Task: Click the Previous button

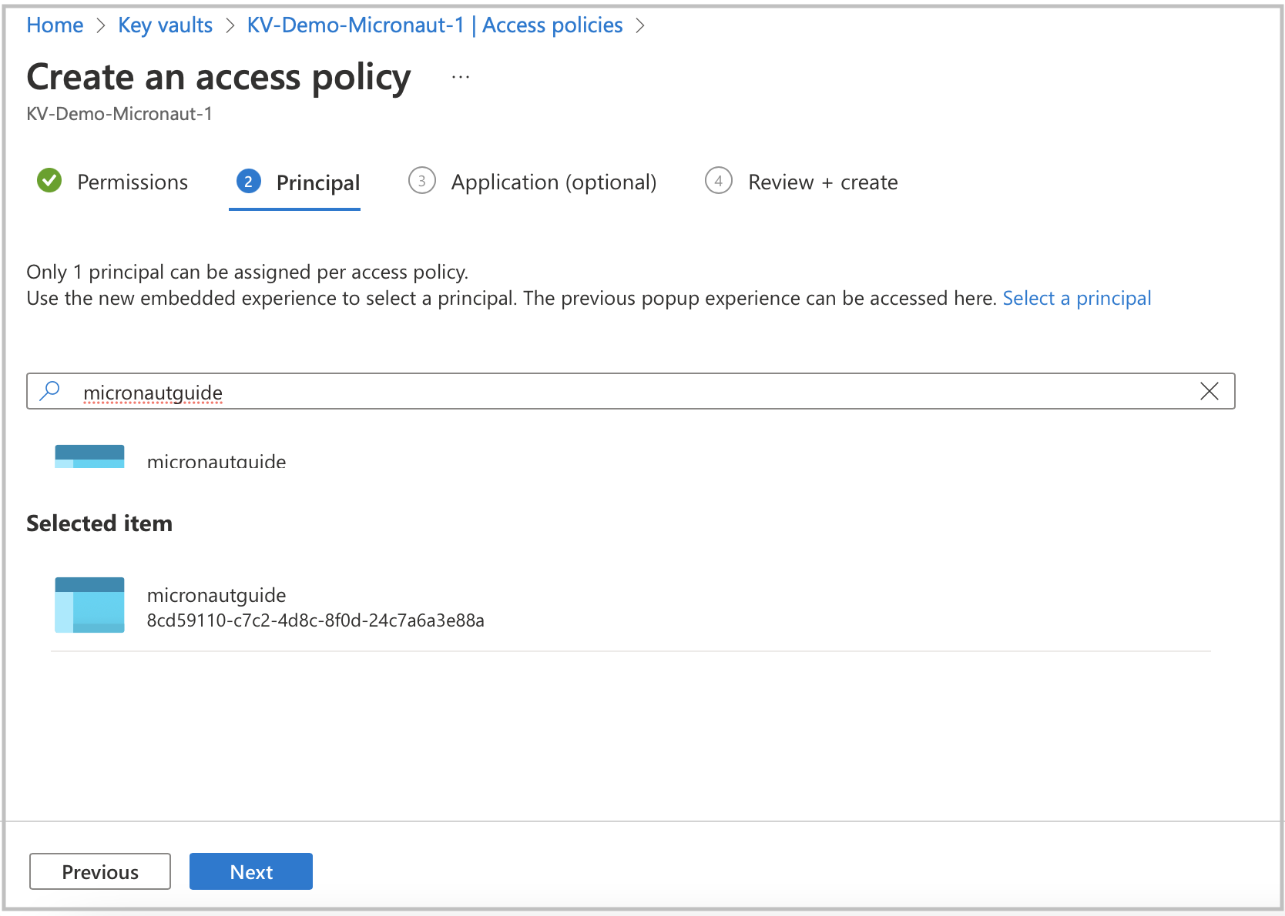Action: point(100,871)
